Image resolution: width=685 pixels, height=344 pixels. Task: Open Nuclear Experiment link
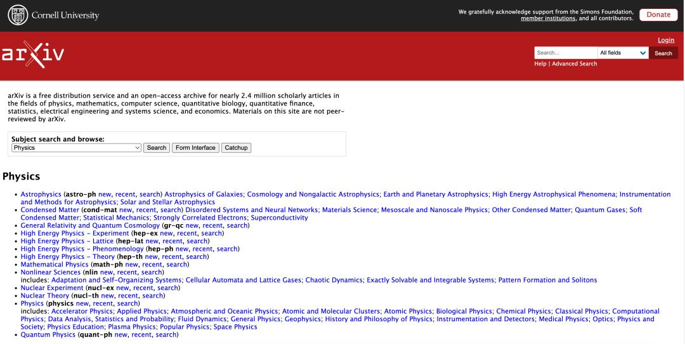tap(52, 288)
